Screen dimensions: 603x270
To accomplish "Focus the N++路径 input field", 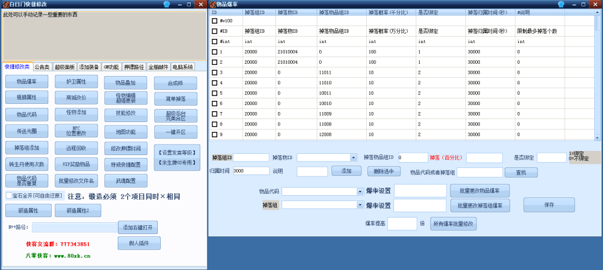I will [75, 228].
